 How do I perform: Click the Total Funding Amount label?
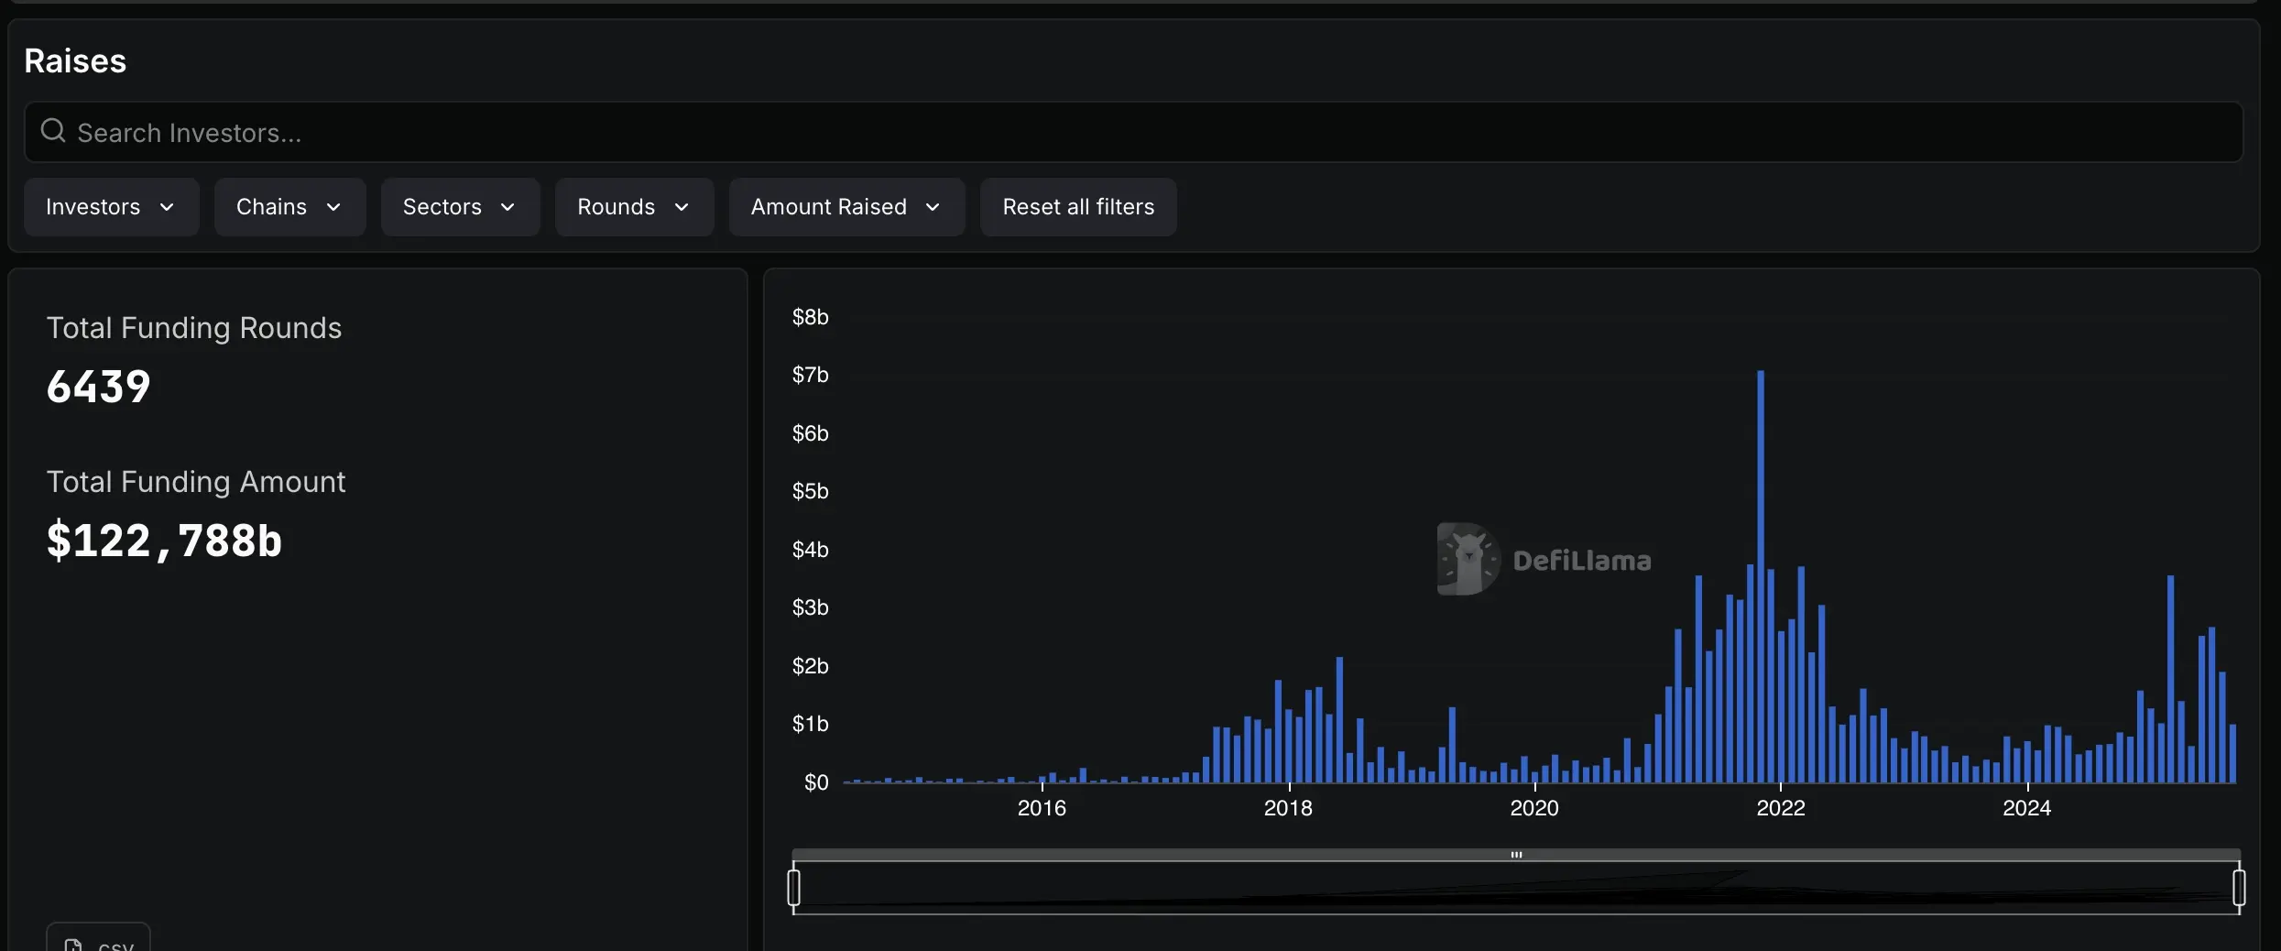[x=196, y=482]
